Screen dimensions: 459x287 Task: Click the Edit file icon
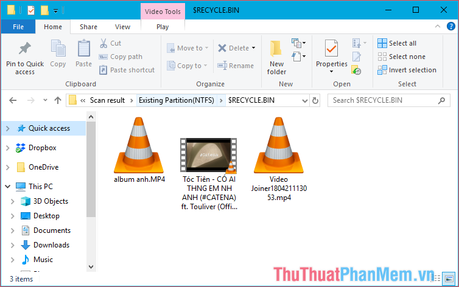pos(357,57)
